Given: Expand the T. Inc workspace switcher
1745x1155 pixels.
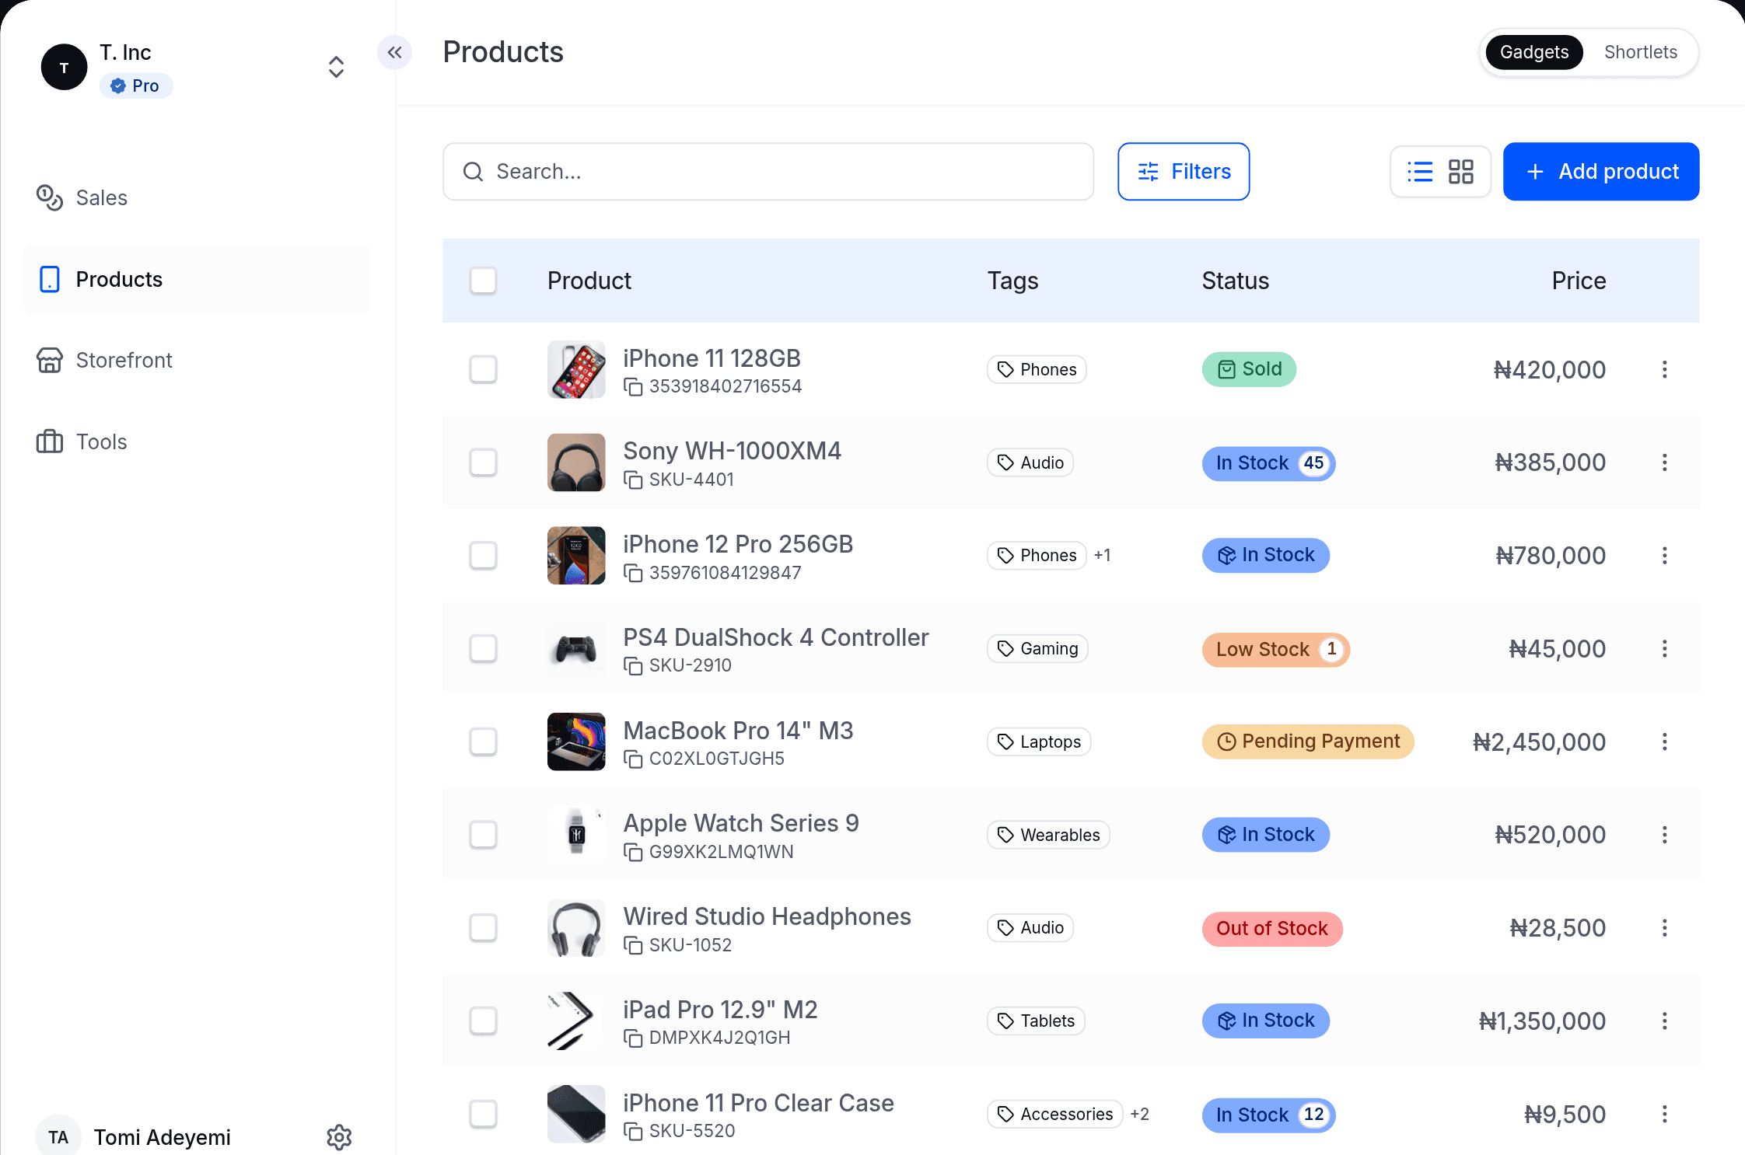Looking at the screenshot, I should 336,67.
